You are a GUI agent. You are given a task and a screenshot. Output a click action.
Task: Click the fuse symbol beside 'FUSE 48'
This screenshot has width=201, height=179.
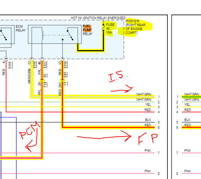103,28
